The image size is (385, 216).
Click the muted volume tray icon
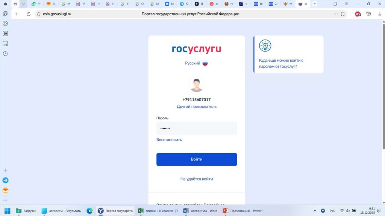(x=348, y=211)
